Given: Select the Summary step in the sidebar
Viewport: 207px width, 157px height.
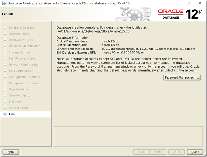Looking at the screenshot, I should click(15, 102).
